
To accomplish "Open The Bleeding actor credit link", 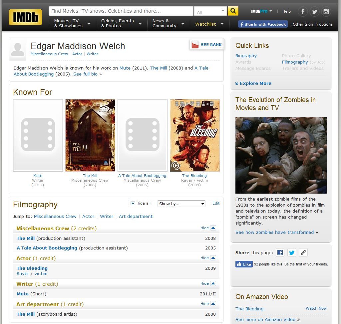I will 32,268.
